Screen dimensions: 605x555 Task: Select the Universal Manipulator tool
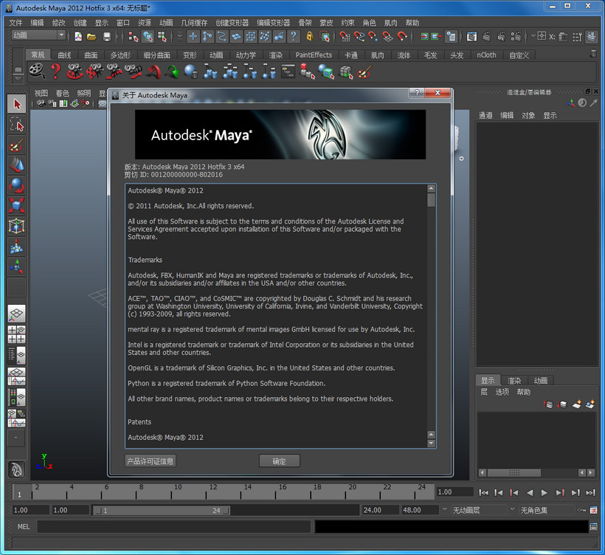(x=16, y=227)
